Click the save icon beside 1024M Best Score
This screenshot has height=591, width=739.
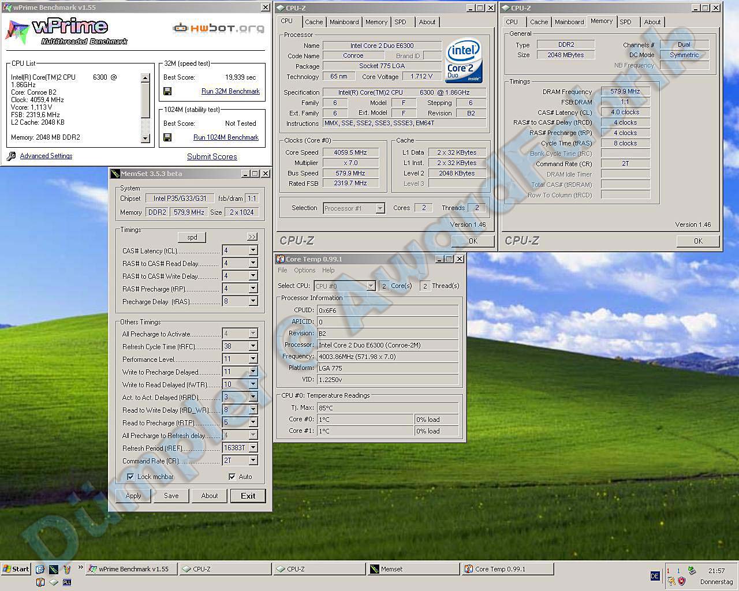167,137
